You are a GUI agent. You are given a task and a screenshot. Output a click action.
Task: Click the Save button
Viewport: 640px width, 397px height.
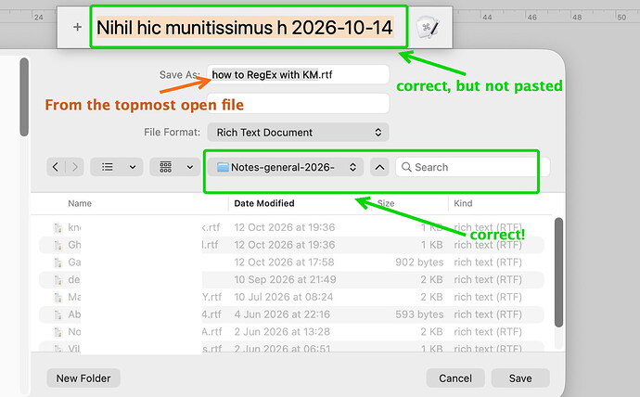520,378
